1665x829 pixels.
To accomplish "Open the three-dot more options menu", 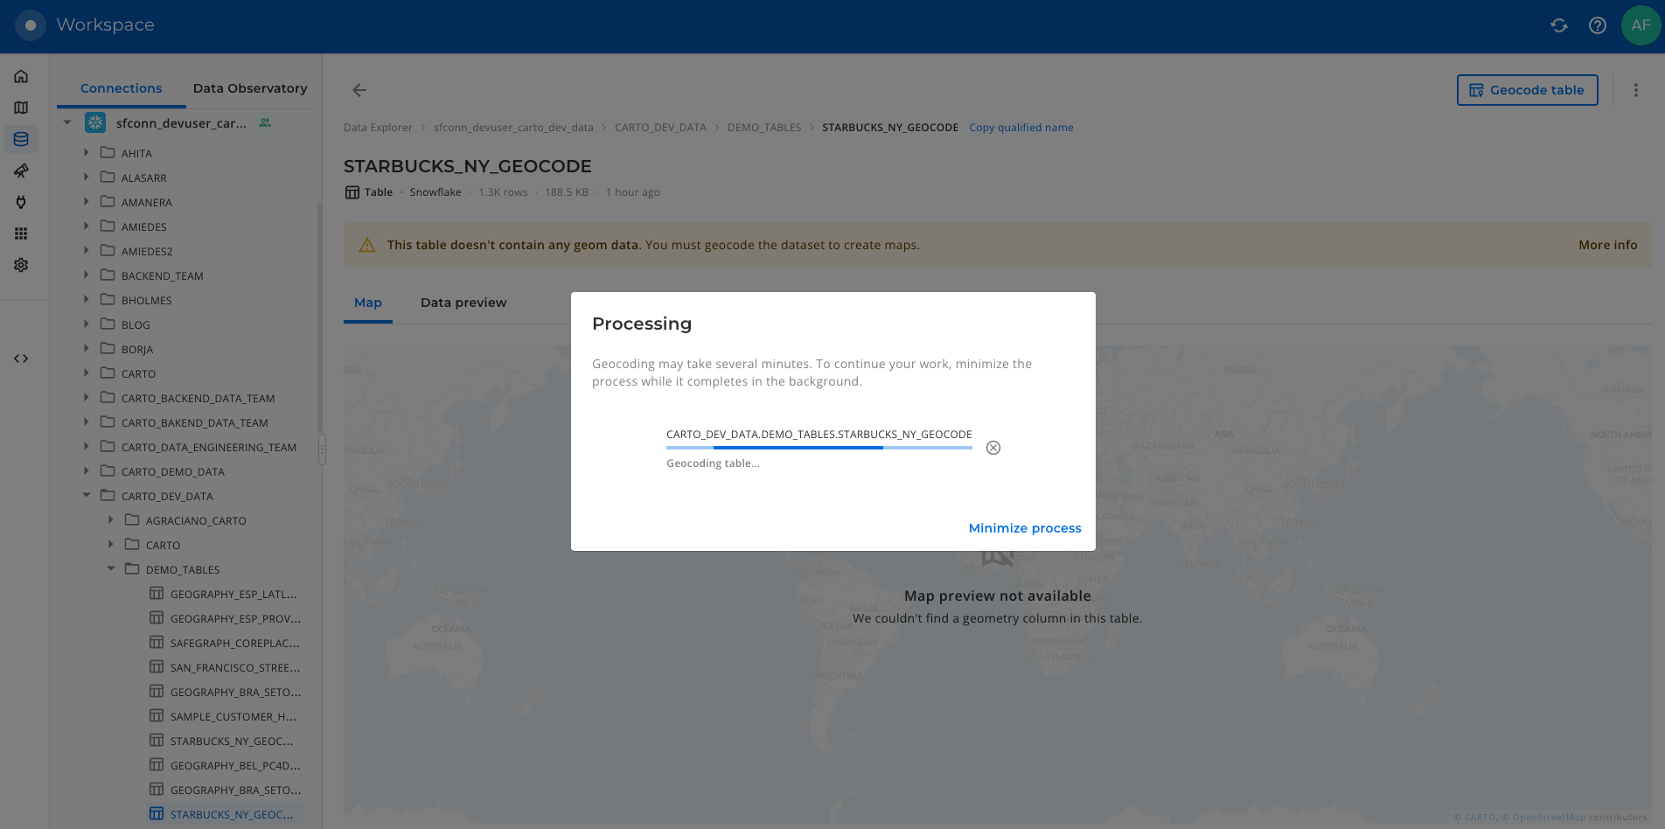I will point(1636,90).
